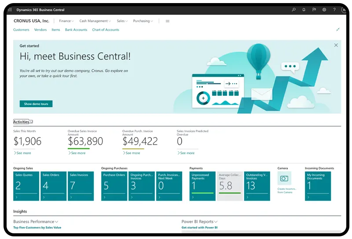Open the Chart of Accounts link
Screen dimensions: 352x239
coord(106,30)
